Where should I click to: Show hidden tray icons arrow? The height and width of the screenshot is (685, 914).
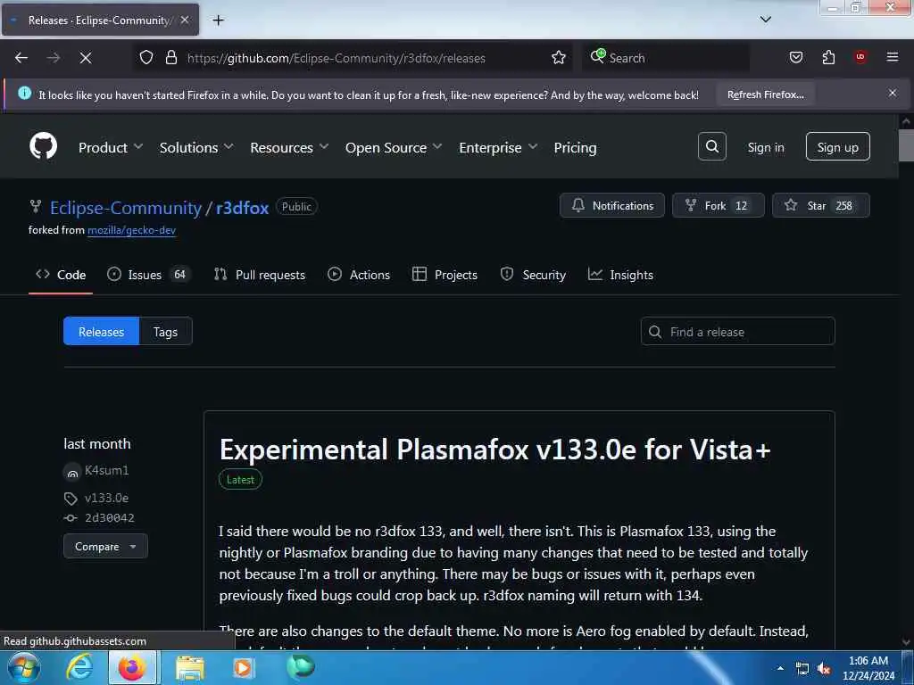coord(780,668)
